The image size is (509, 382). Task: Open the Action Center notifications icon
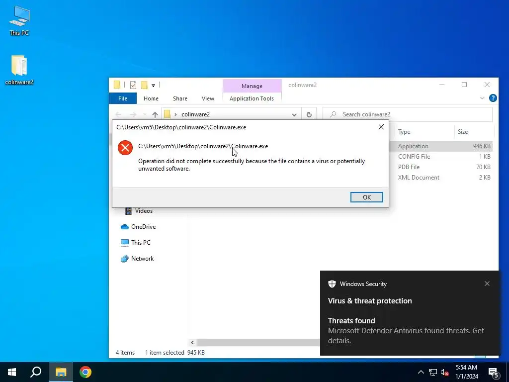tap(494, 372)
